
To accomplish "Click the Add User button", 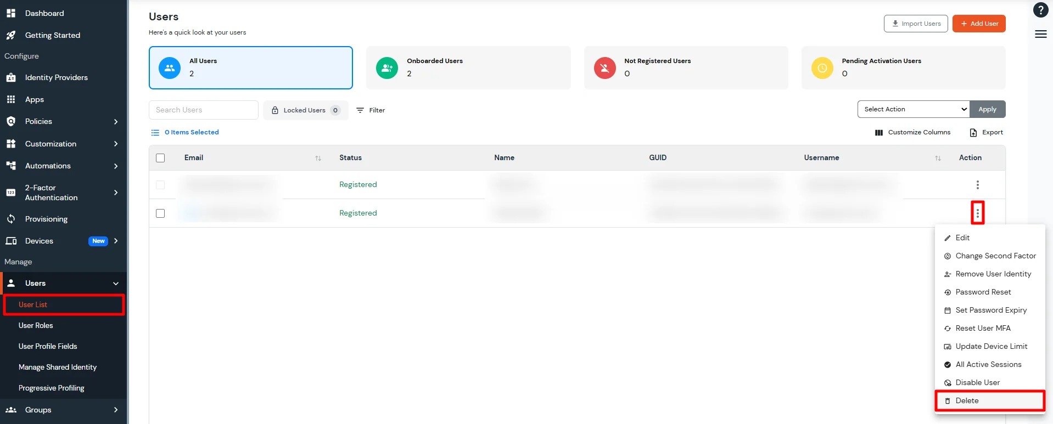I will click(x=979, y=24).
